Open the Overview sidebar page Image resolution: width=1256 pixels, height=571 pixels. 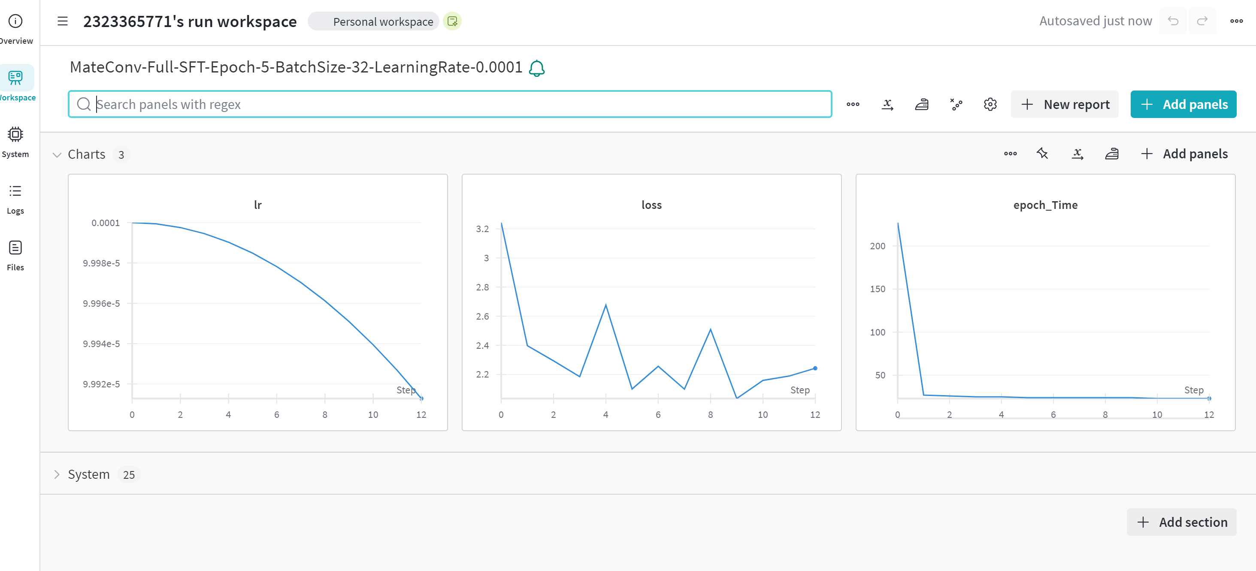click(15, 29)
